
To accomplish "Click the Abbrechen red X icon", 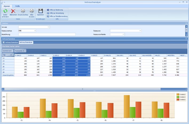I will [13, 11].
